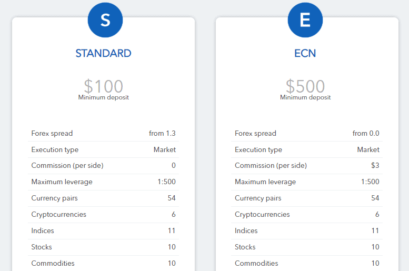Click the $3 commission value in ECN
Image resolution: width=409 pixels, height=271 pixels.
375,165
